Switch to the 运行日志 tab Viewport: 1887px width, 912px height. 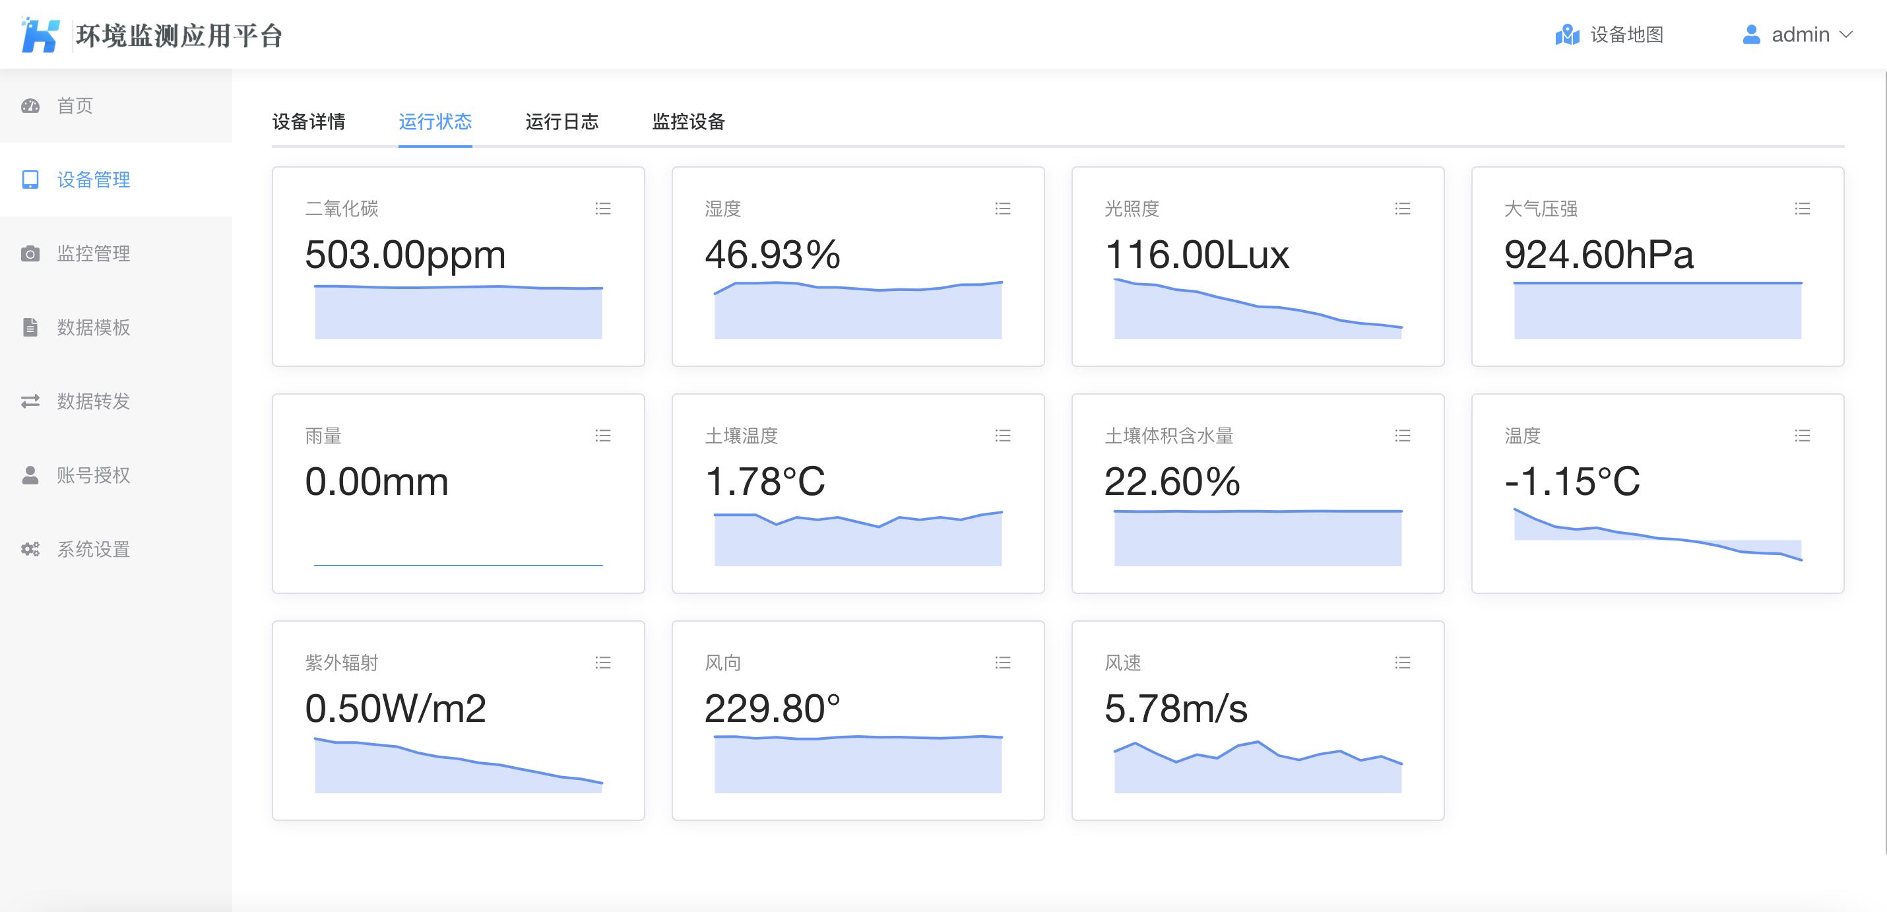(562, 121)
